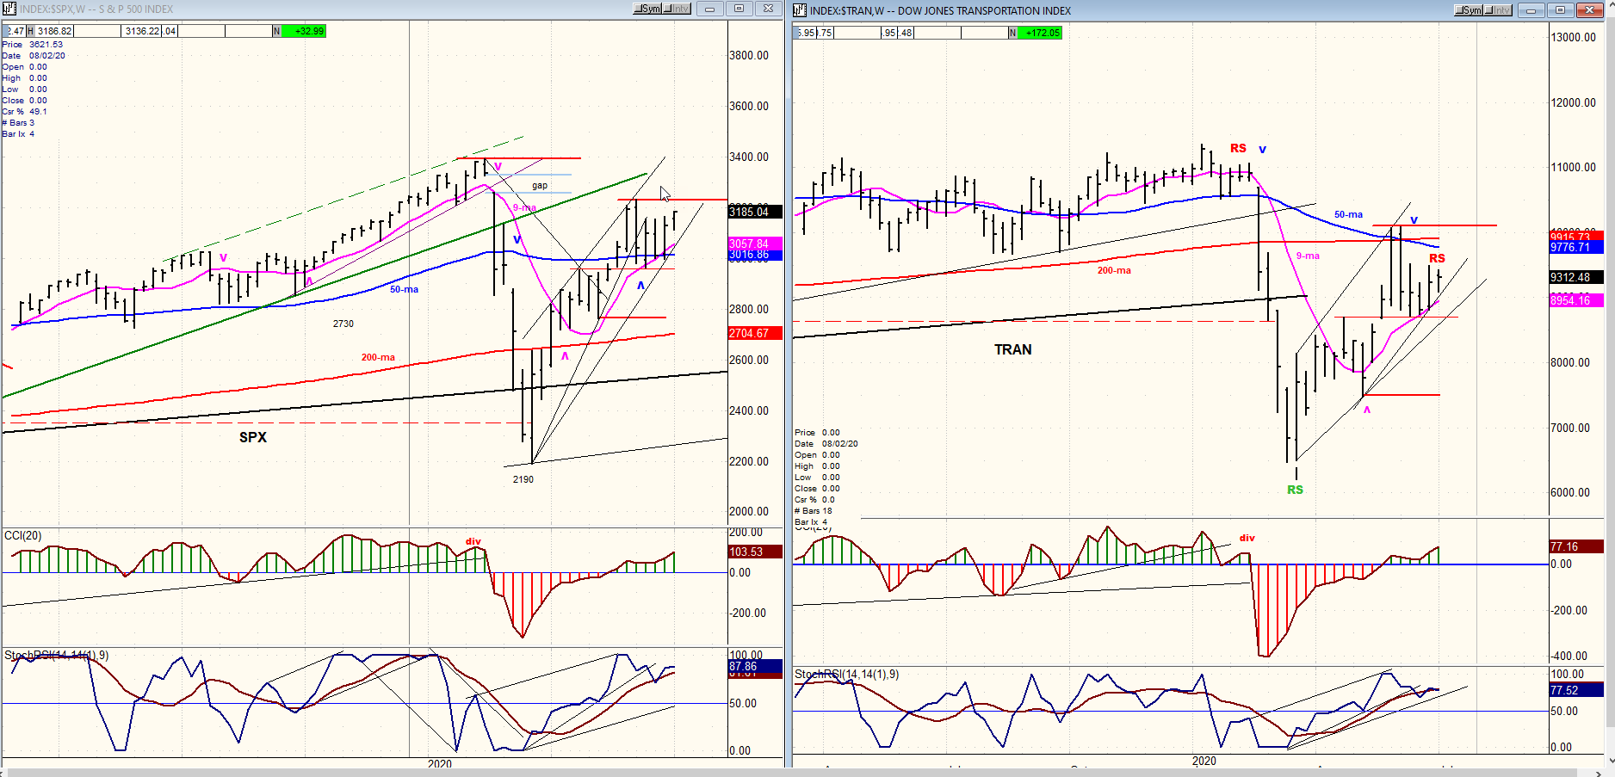Screen dimensions: 1615x777
Task: Click the gap annotation on SPX chart
Action: (540, 185)
